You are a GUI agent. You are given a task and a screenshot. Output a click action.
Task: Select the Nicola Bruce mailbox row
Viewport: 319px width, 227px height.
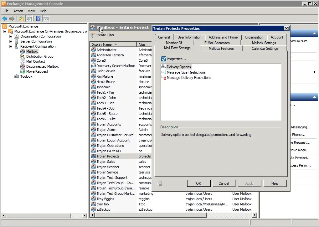(x=121, y=82)
